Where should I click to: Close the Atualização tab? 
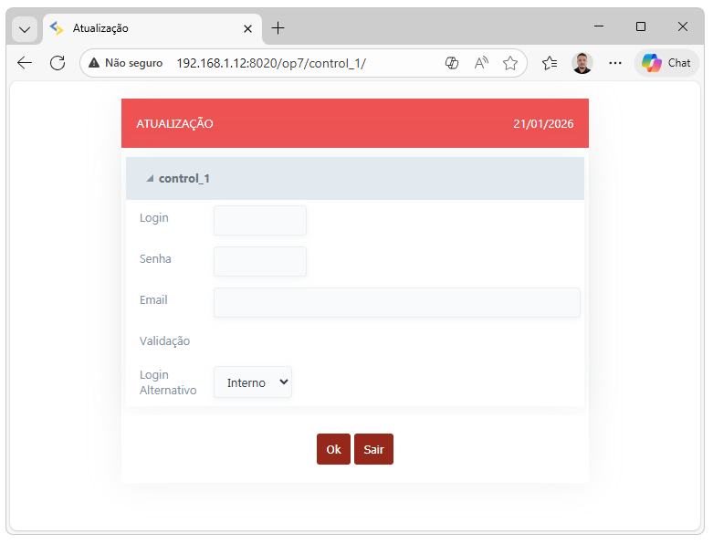(247, 29)
